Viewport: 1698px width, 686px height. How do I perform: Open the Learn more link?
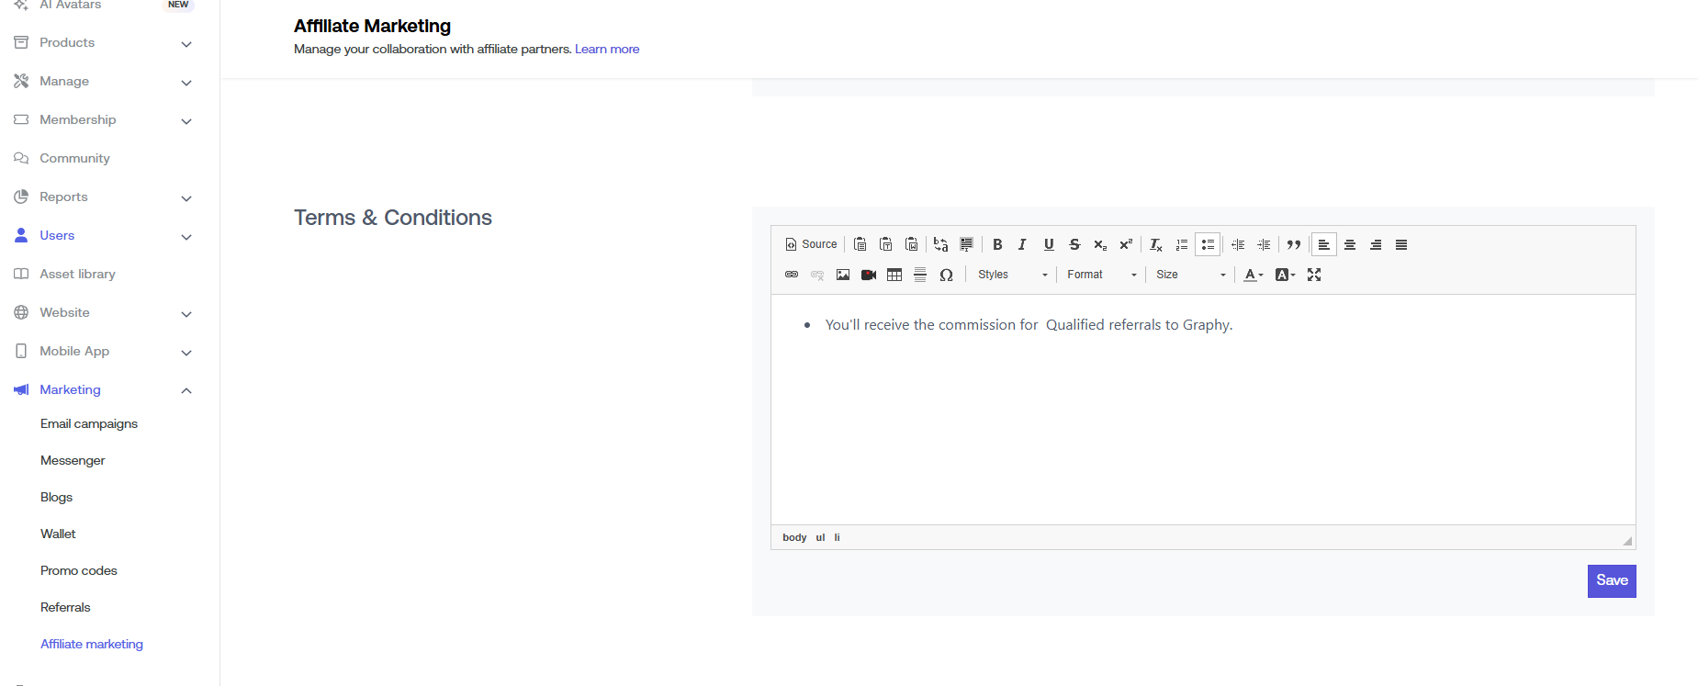pyautogui.click(x=607, y=50)
